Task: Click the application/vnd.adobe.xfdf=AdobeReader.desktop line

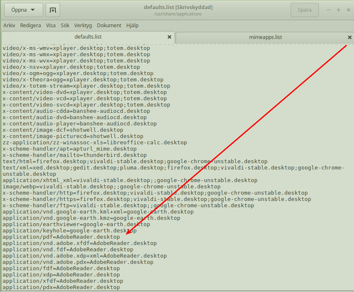Action: click(80, 244)
